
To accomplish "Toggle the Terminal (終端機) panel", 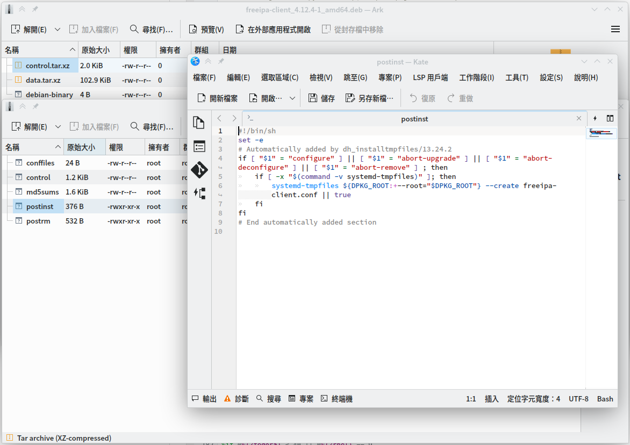I will pyautogui.click(x=337, y=399).
